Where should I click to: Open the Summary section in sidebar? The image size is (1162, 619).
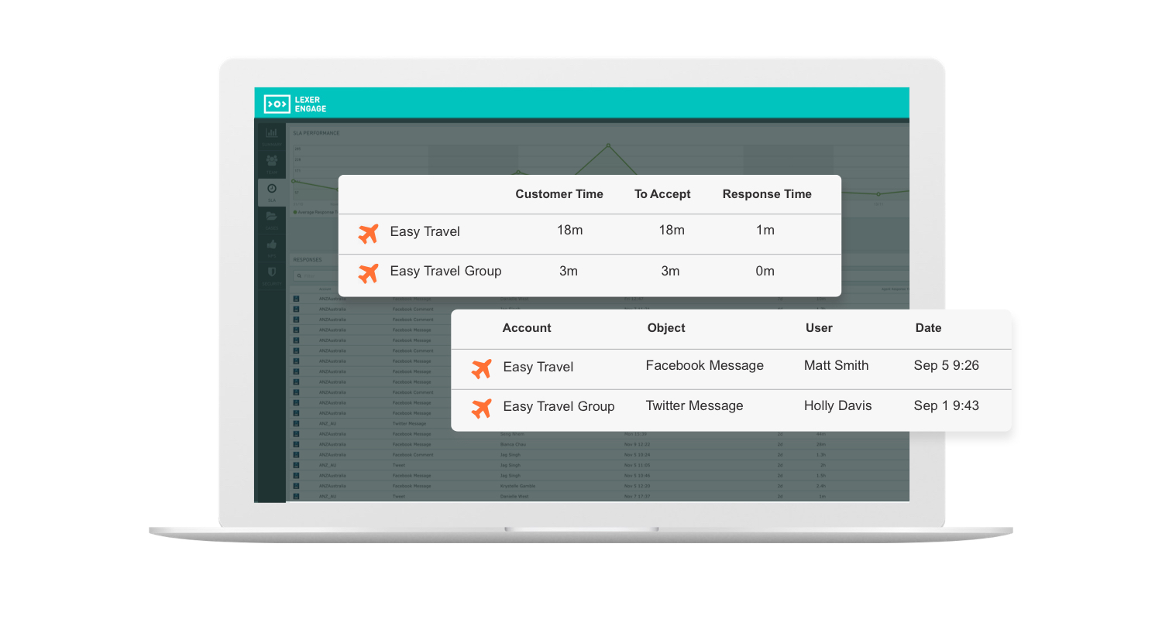click(x=272, y=137)
